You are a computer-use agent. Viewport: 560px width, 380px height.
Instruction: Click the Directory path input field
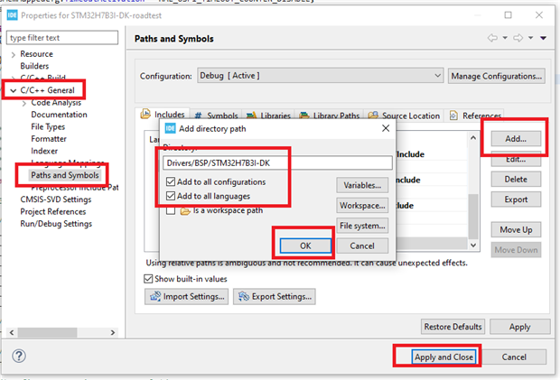tap(277, 163)
